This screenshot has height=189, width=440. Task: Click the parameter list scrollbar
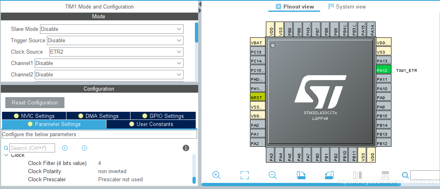tap(194, 180)
